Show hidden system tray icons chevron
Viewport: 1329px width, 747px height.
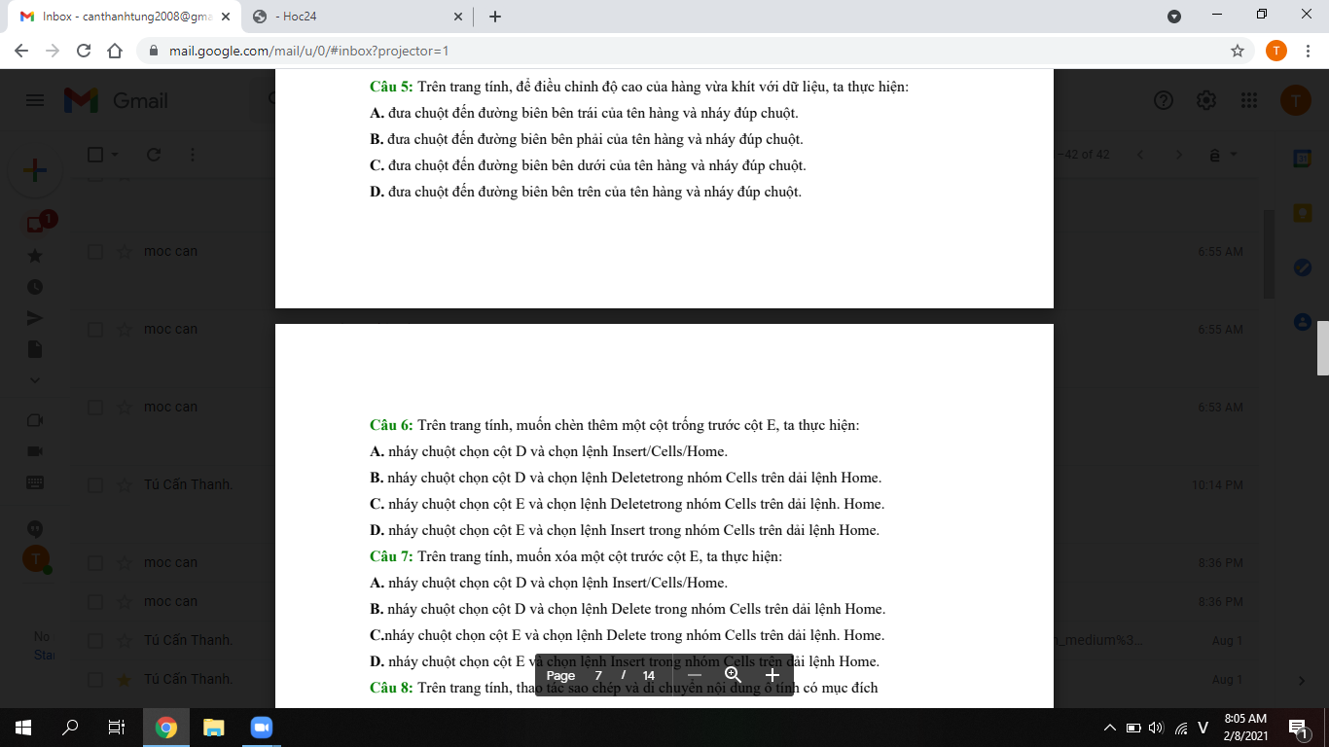(1110, 728)
